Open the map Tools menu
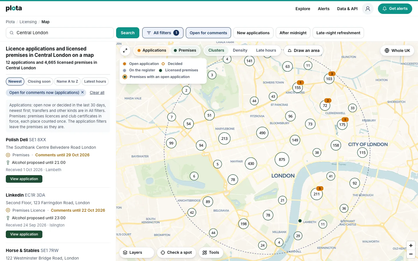Screen dimensions: 418x261 coord(211,253)
